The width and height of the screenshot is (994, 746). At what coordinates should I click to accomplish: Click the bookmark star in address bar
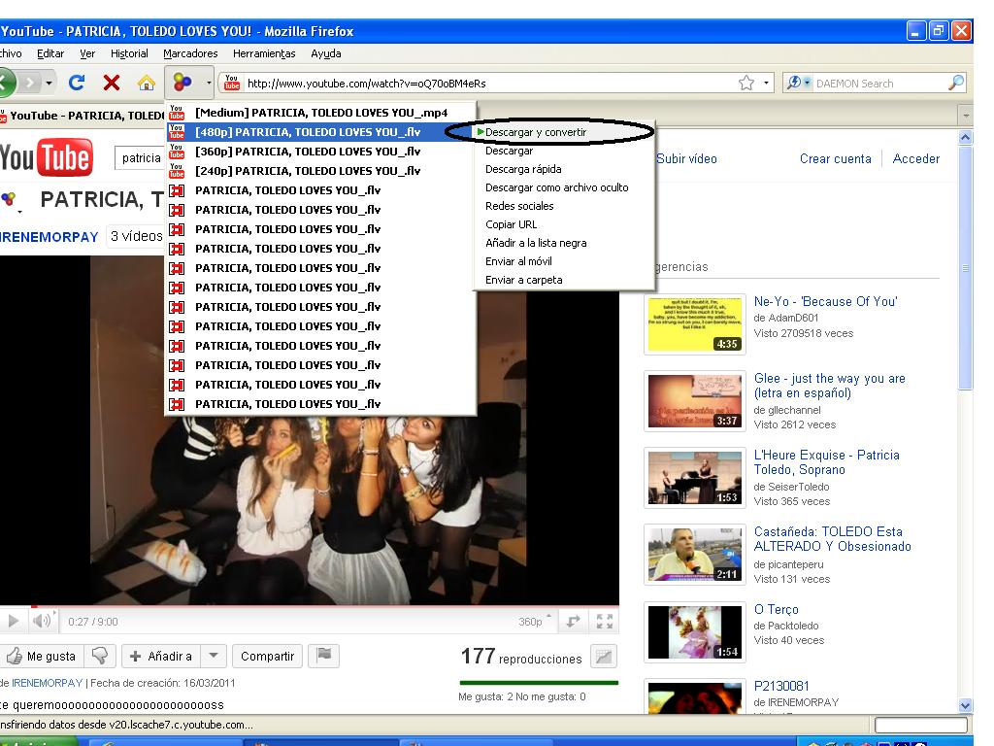point(746,84)
